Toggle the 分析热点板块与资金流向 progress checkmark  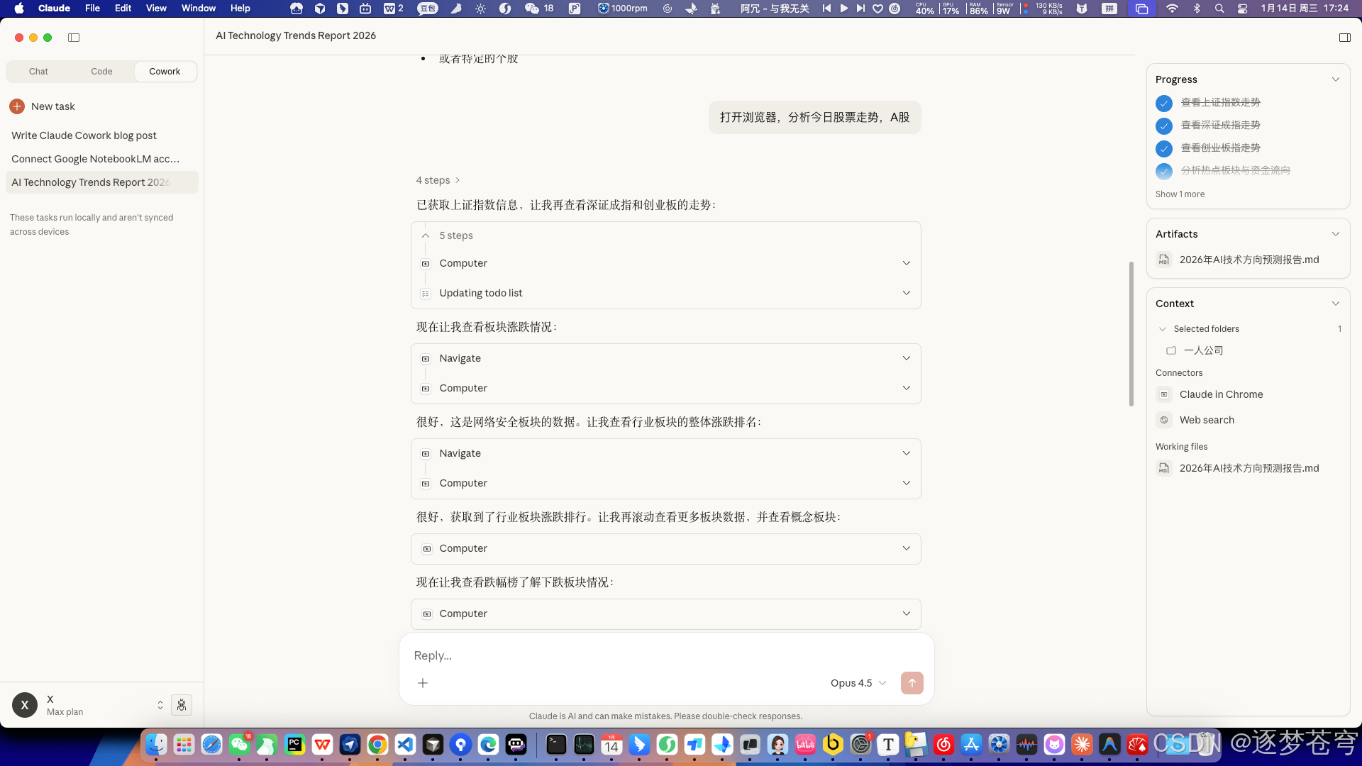pos(1163,171)
